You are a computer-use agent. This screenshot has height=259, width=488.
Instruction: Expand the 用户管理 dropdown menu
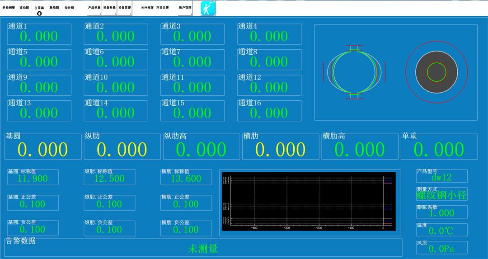point(185,8)
